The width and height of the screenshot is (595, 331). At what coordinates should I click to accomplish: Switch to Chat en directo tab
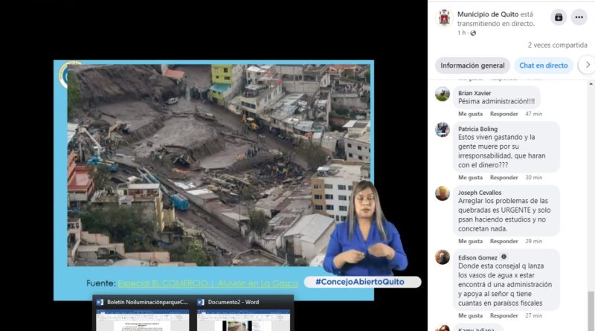coord(544,65)
